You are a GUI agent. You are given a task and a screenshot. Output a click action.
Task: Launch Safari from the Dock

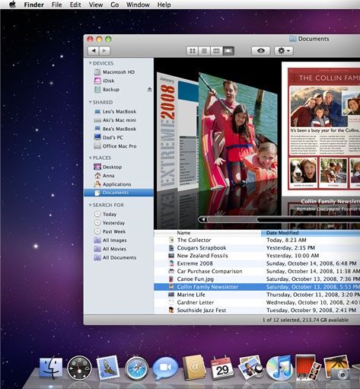click(x=136, y=368)
